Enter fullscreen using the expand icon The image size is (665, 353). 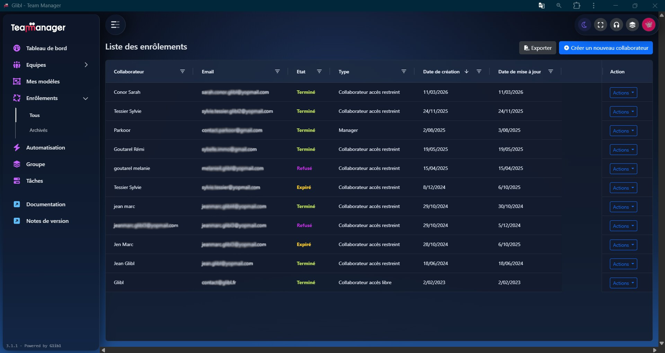(x=601, y=25)
